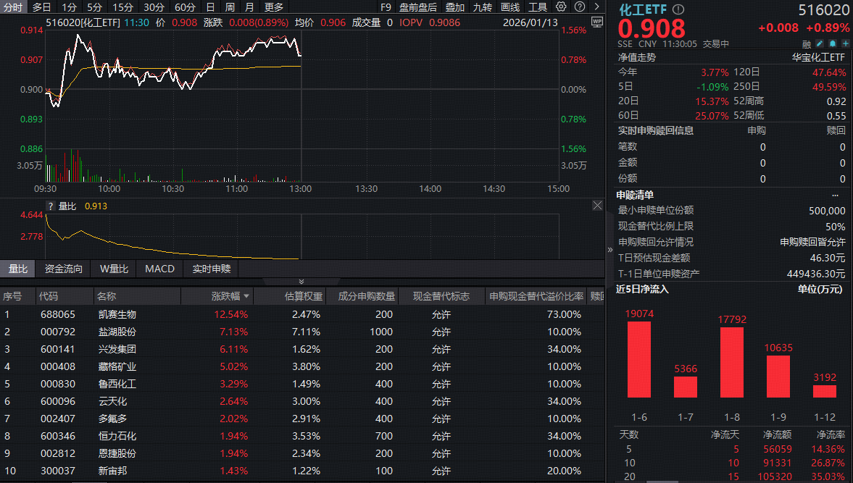
Task: Switch to the MACD tab
Action: coord(159,268)
